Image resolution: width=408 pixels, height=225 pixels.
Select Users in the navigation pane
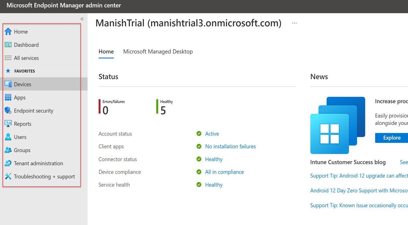point(20,137)
